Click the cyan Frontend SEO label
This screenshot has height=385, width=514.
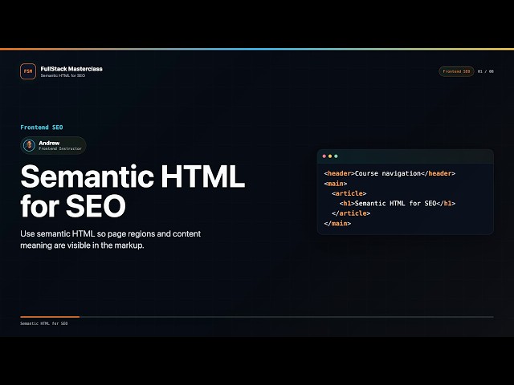(x=42, y=128)
